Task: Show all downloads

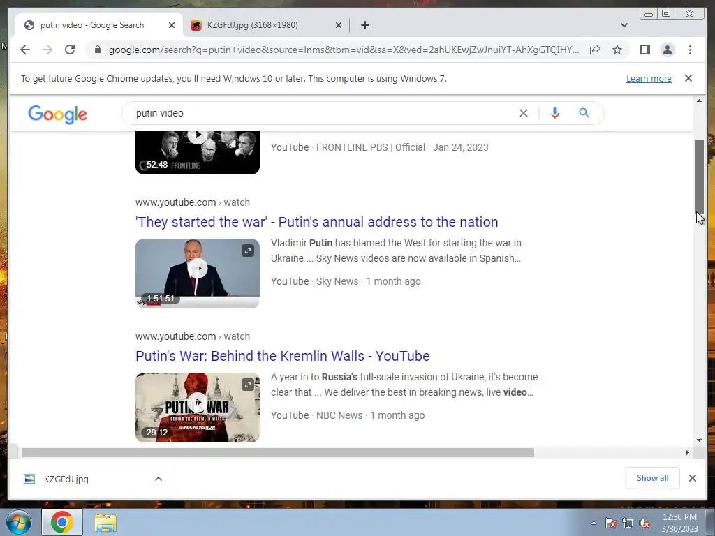Action: point(652,478)
